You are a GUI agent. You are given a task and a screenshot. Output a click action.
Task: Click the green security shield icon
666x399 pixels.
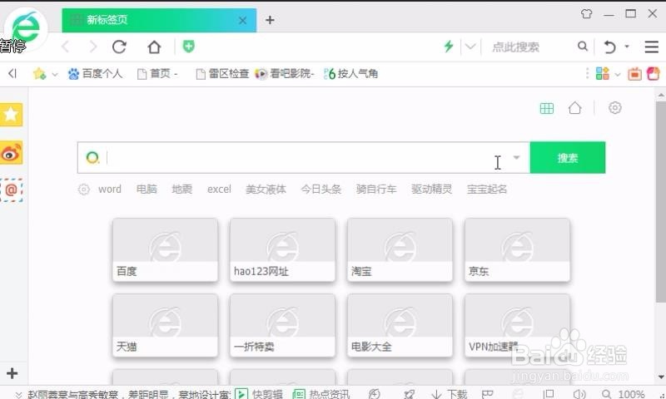(x=189, y=47)
